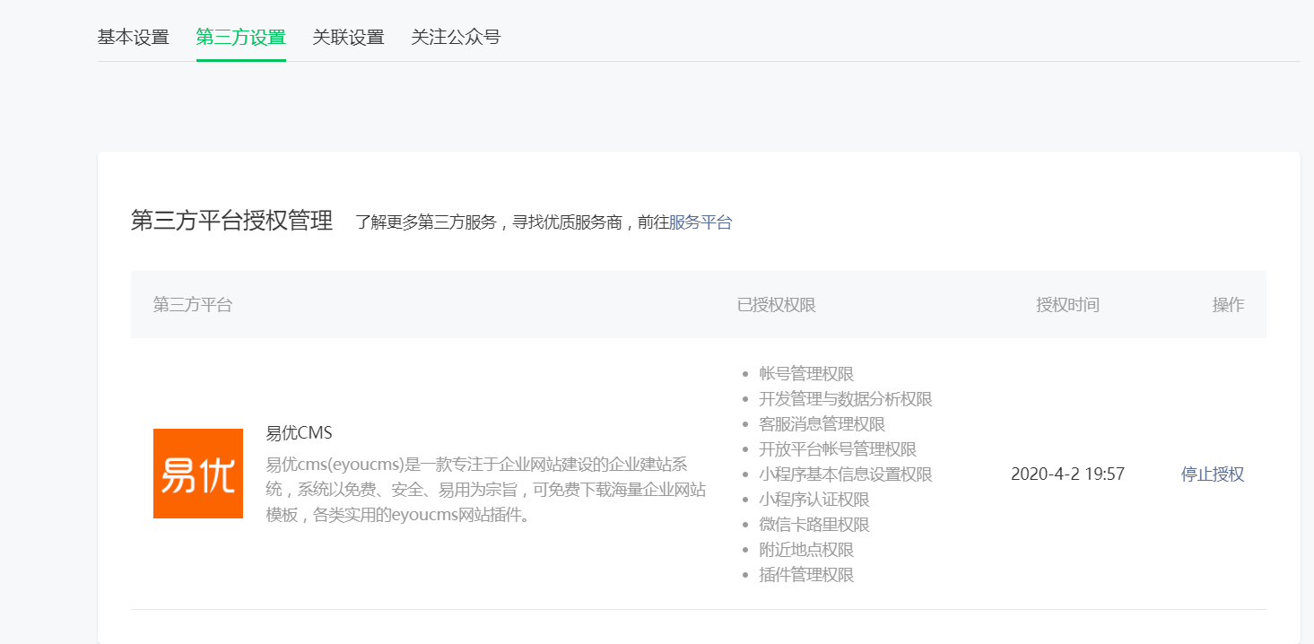Viewport: 1314px width, 644px height.
Task: Select the 客服消息管理权限 item
Action: (822, 424)
